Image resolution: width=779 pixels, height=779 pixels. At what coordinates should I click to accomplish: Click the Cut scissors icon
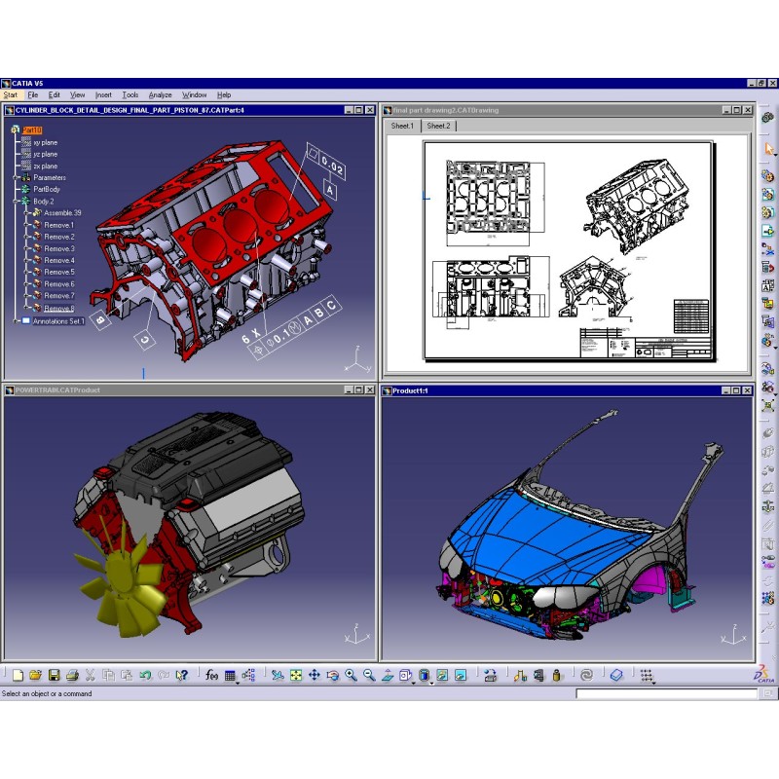90,675
